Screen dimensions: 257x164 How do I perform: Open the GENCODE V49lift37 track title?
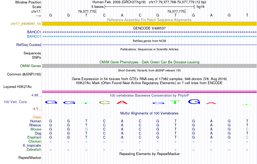tap(149, 28)
